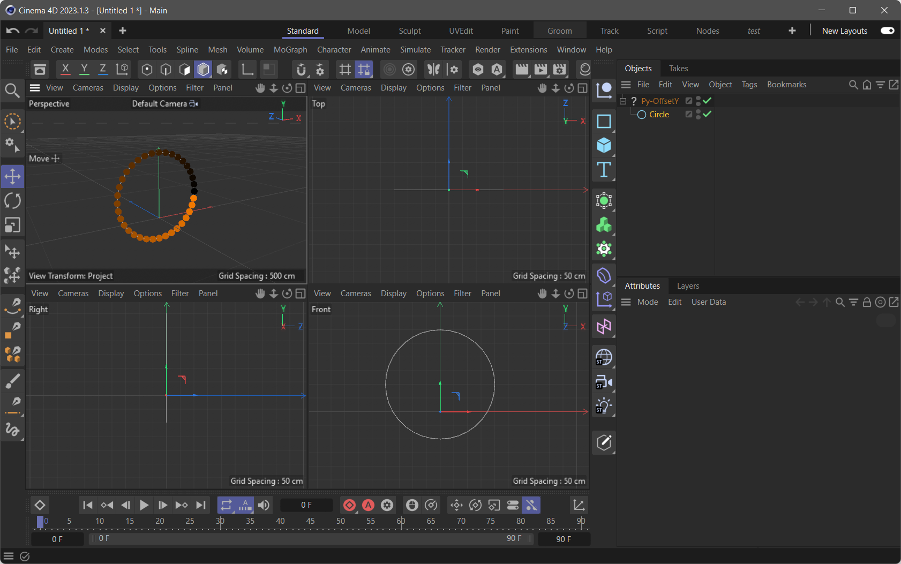Click frame 45 on timeline ruler
This screenshot has height=564, width=901.
point(310,521)
